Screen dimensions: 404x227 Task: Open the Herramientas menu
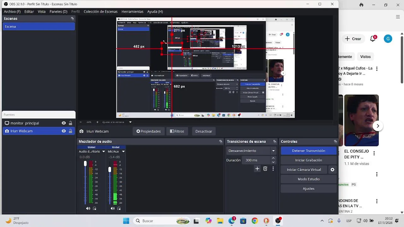pyautogui.click(x=132, y=11)
